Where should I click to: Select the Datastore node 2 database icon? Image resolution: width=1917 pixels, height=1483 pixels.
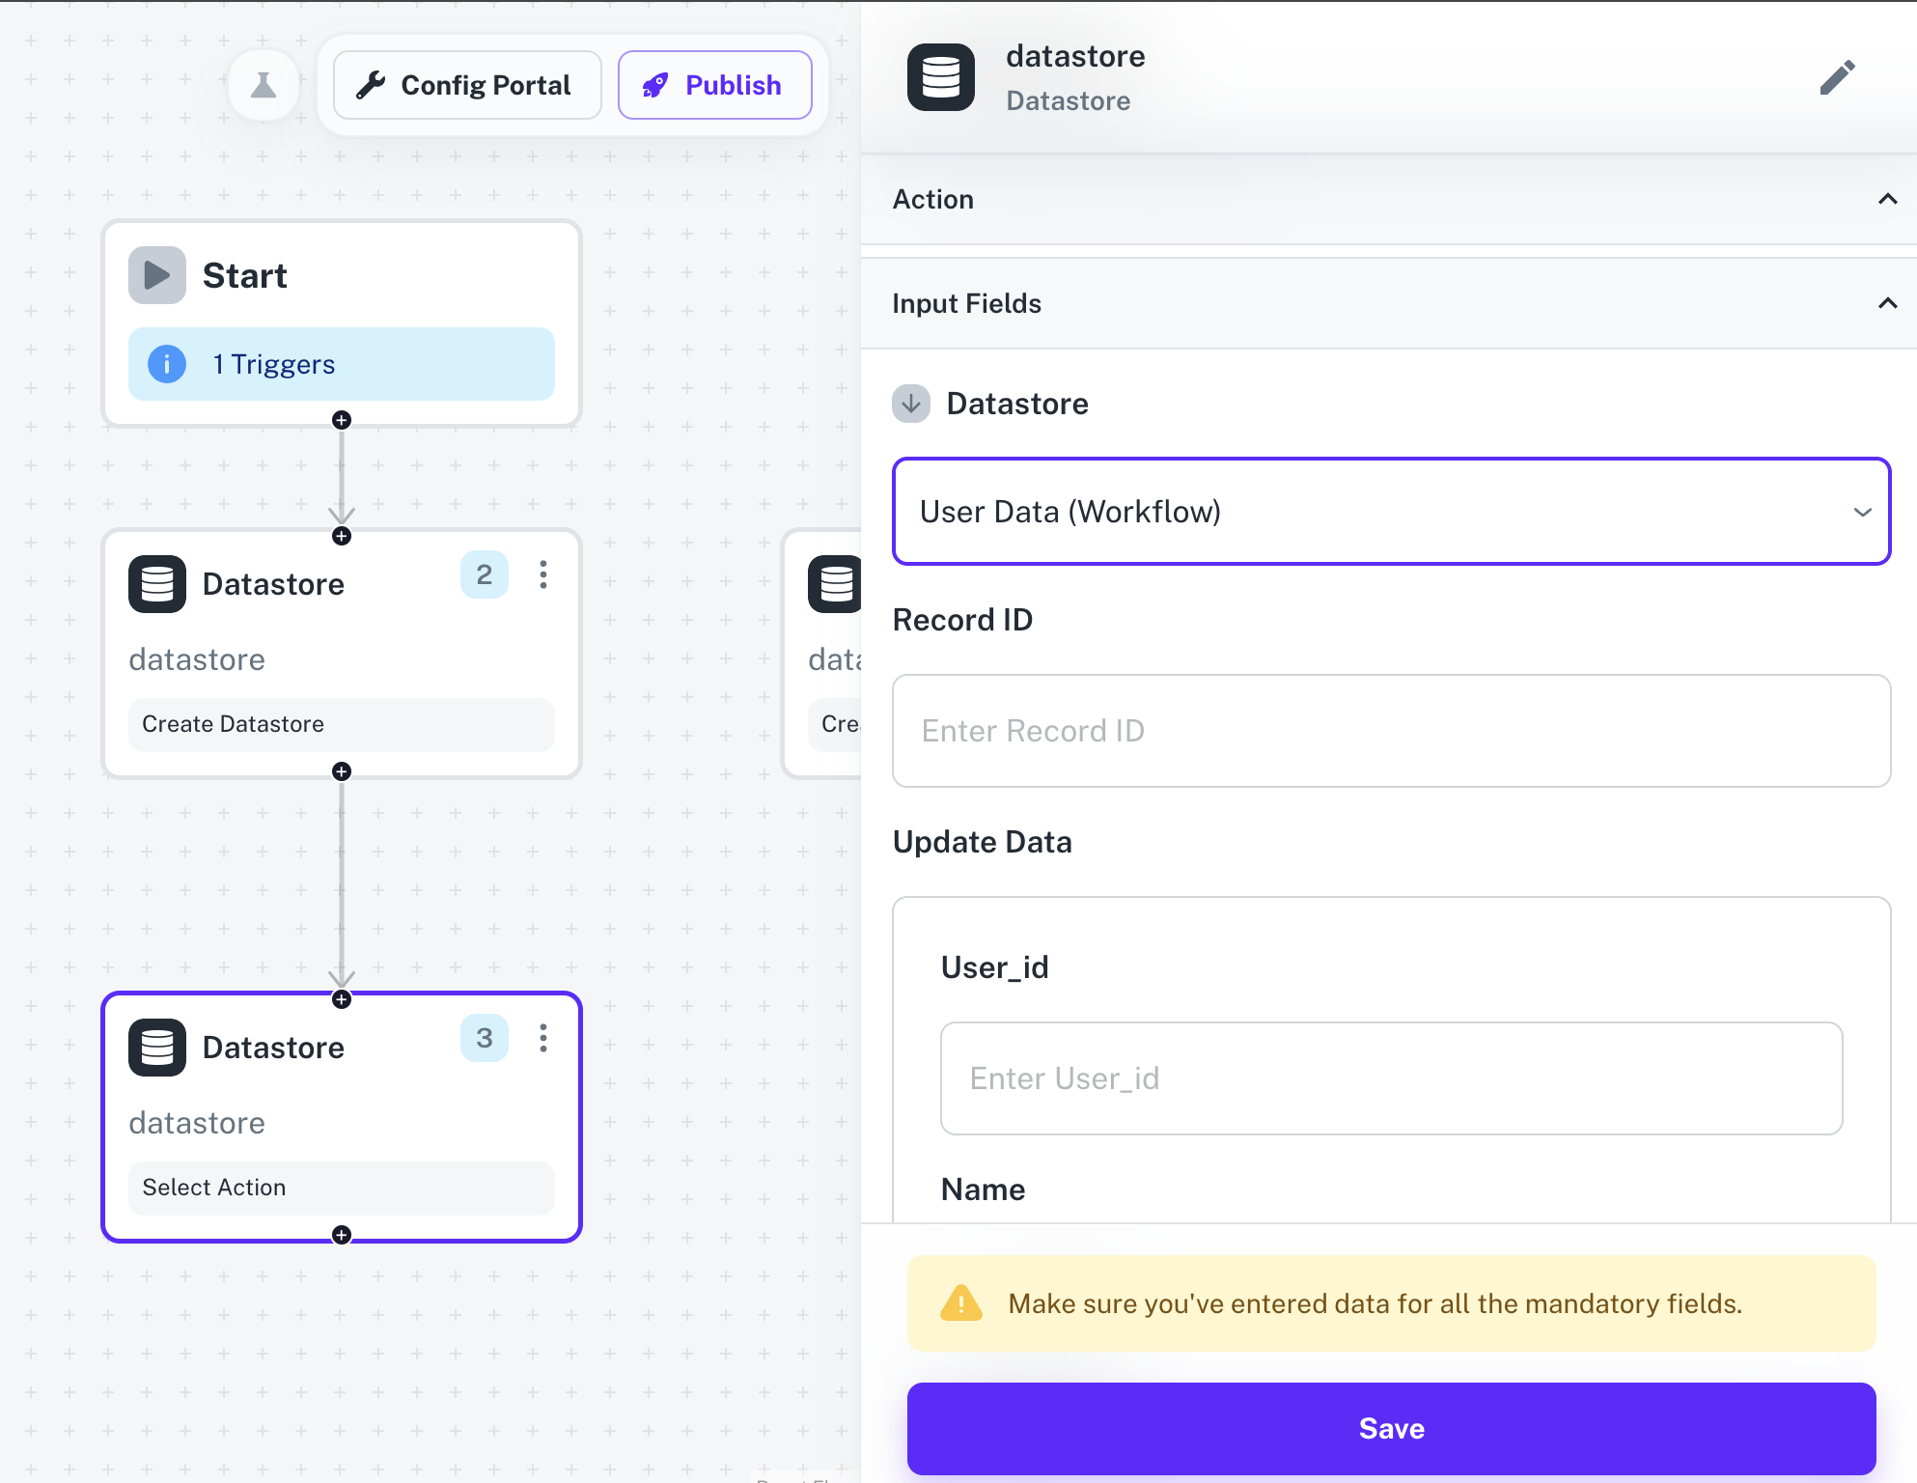coord(156,583)
